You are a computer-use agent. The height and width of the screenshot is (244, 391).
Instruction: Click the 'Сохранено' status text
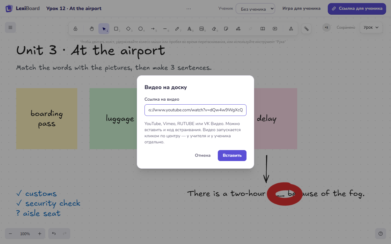[346, 27]
